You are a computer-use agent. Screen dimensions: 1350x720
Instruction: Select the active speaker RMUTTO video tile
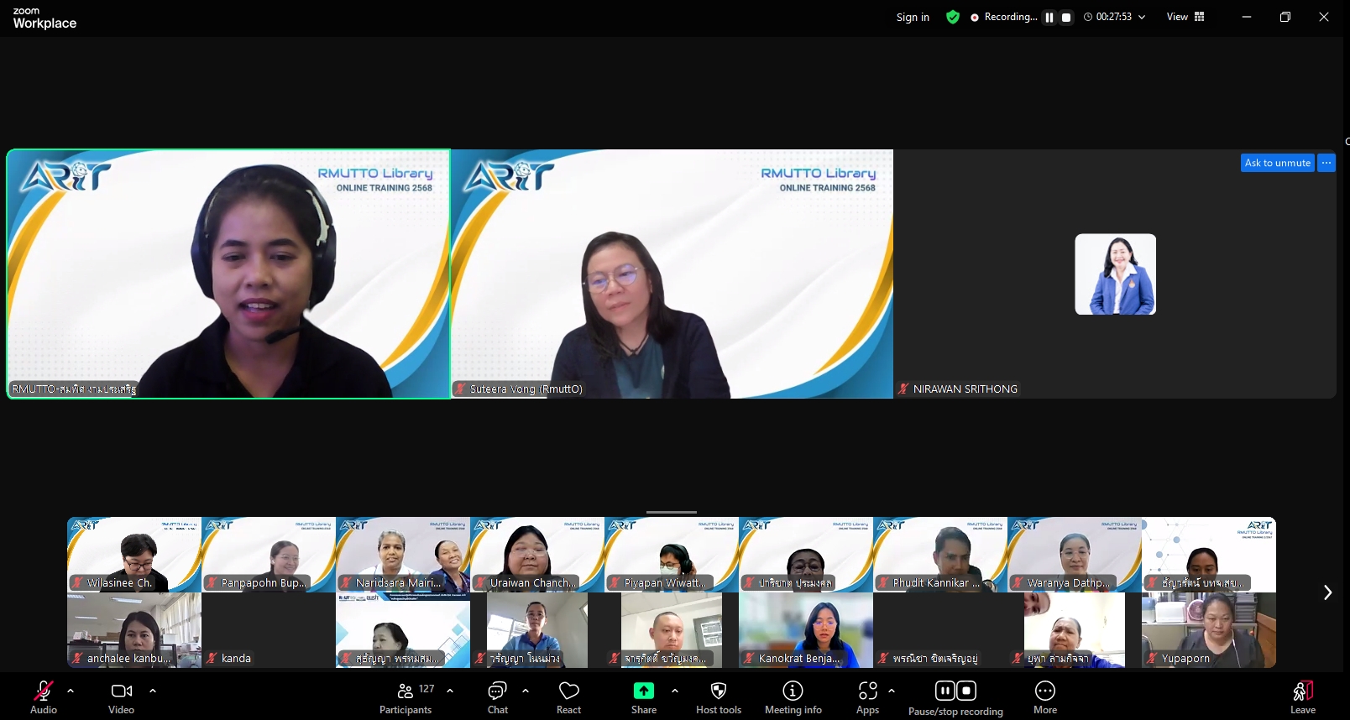point(228,274)
